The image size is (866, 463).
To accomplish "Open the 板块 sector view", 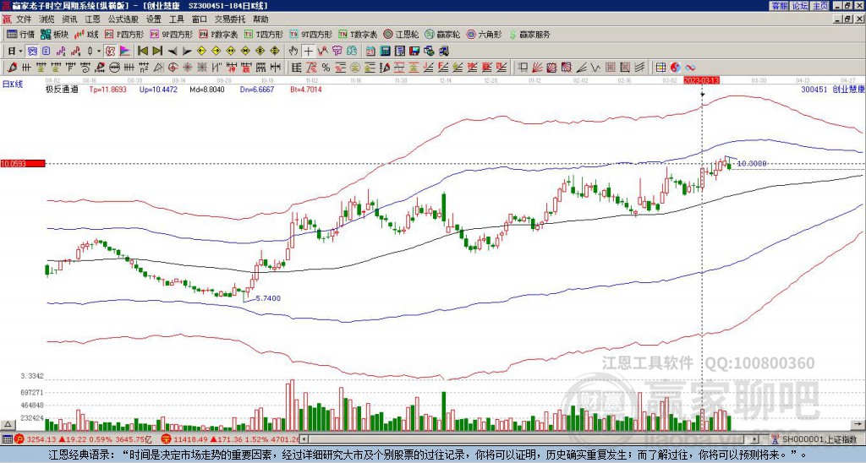I will 54,34.
